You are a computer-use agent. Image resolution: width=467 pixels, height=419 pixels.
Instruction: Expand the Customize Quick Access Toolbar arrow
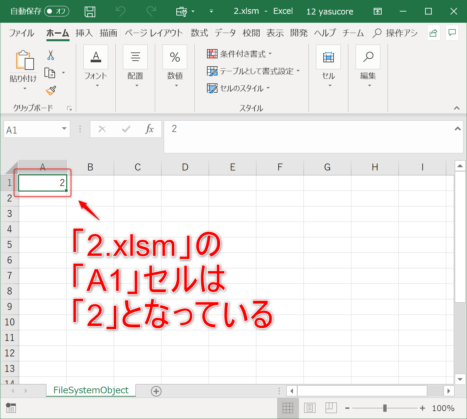[211, 12]
